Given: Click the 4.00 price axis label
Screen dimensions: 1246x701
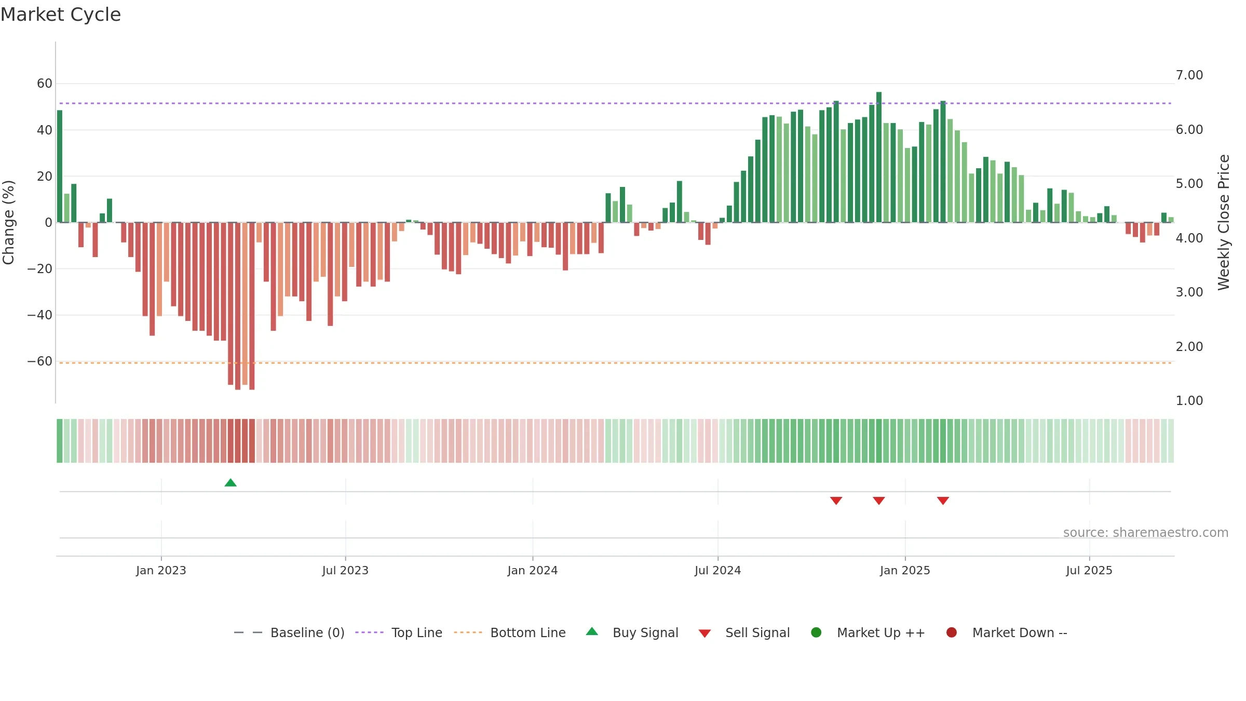Looking at the screenshot, I should (1189, 238).
